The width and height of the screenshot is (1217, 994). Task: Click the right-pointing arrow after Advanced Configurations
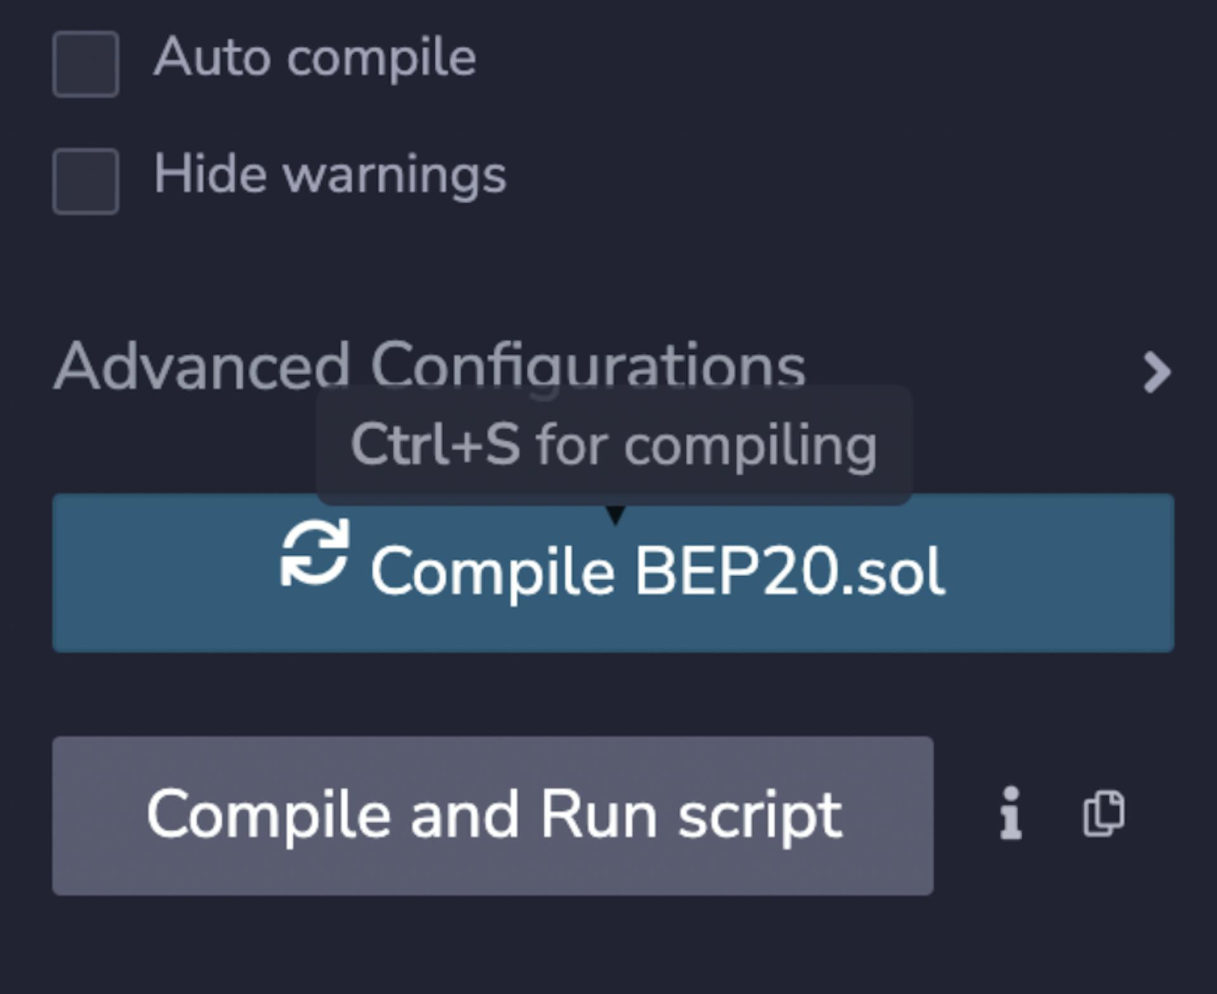click(x=1157, y=373)
